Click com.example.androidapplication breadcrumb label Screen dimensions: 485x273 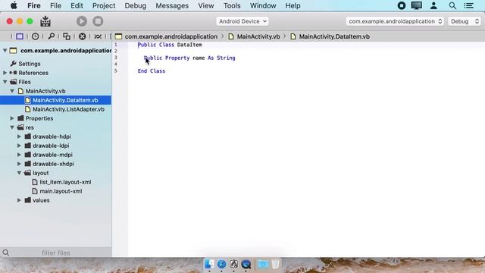pyautogui.click(x=171, y=36)
